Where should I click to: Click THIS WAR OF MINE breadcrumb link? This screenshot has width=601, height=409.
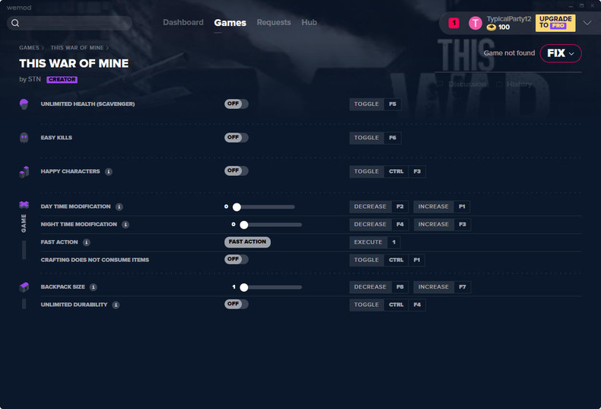click(x=77, y=48)
